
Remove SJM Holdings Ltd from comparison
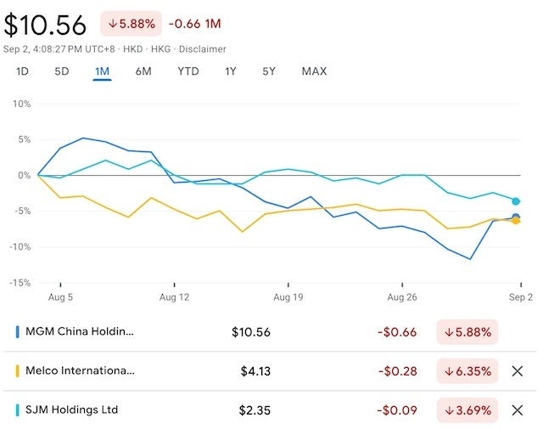[x=518, y=410]
